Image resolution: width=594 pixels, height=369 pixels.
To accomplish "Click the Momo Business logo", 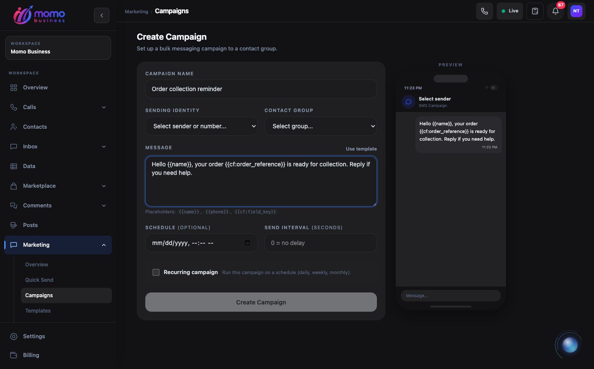I will pos(39,15).
